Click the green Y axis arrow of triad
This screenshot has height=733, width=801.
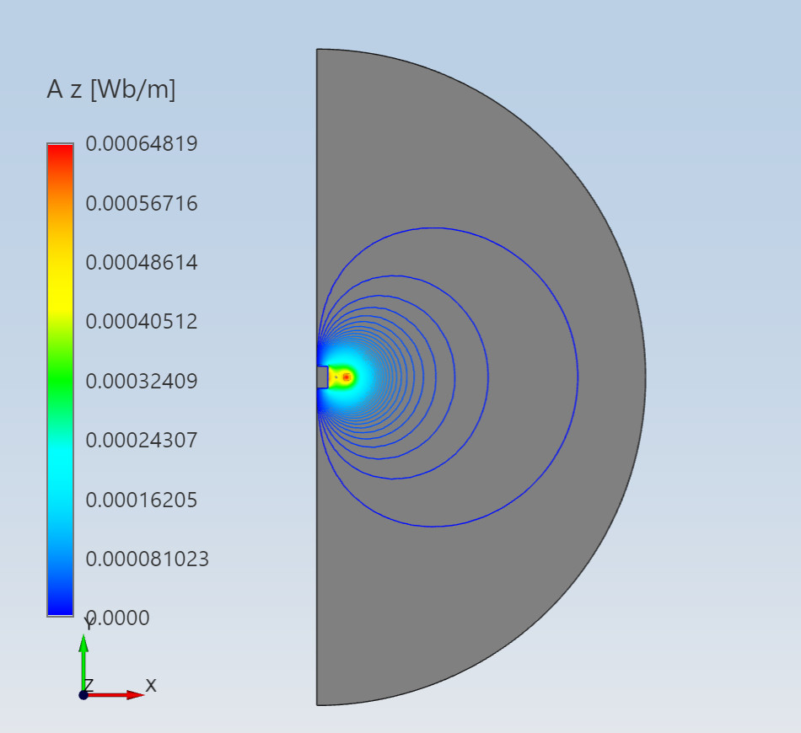tap(83, 662)
